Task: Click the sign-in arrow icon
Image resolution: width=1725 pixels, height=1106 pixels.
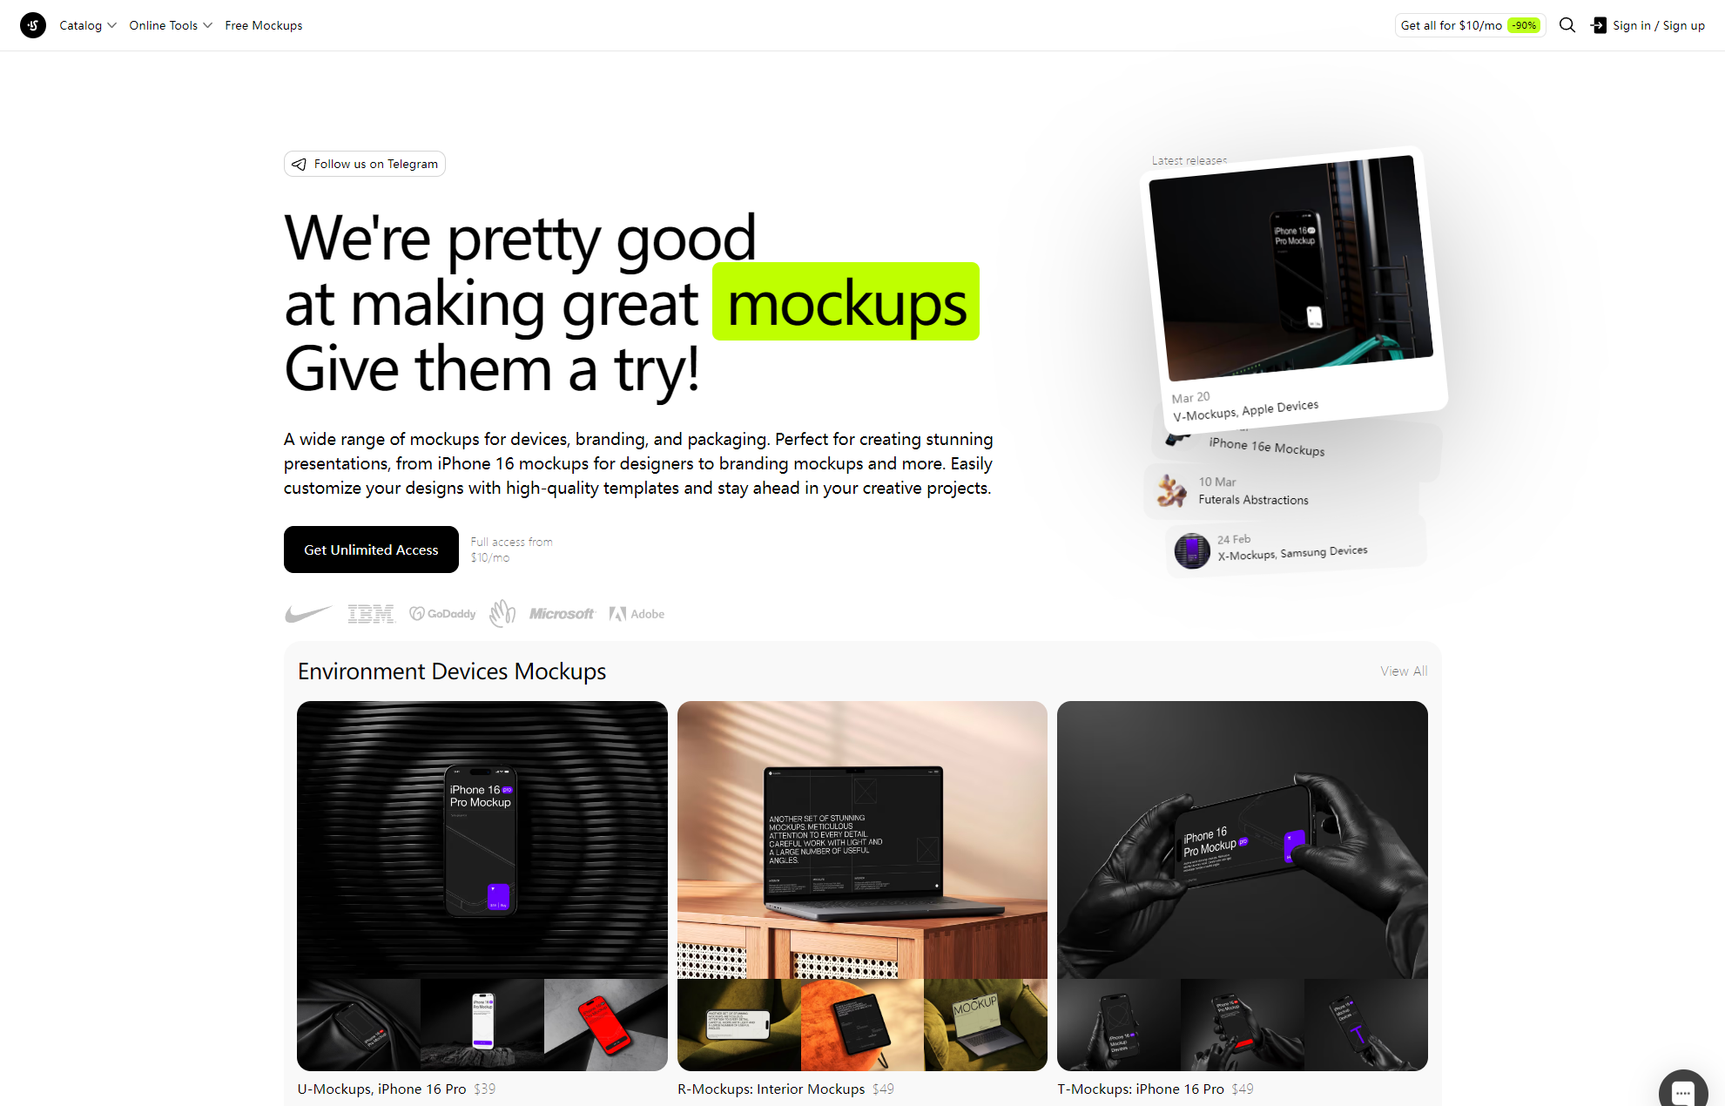Action: (1599, 25)
